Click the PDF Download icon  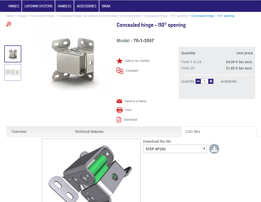[119, 120]
